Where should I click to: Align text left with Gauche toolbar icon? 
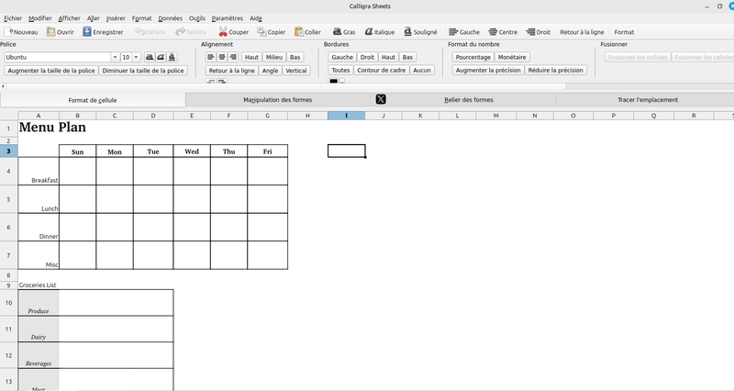[x=452, y=32]
